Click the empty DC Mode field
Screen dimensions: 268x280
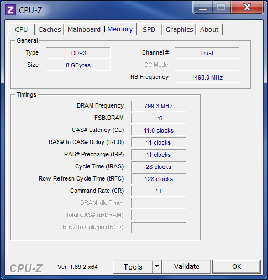click(x=207, y=65)
